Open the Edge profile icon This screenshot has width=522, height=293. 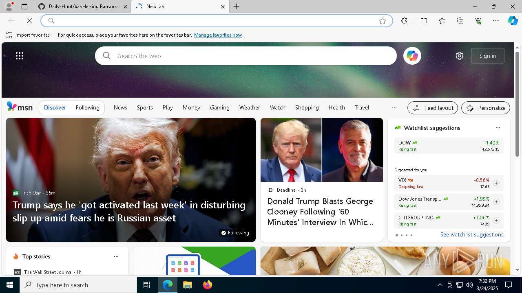coord(9,7)
